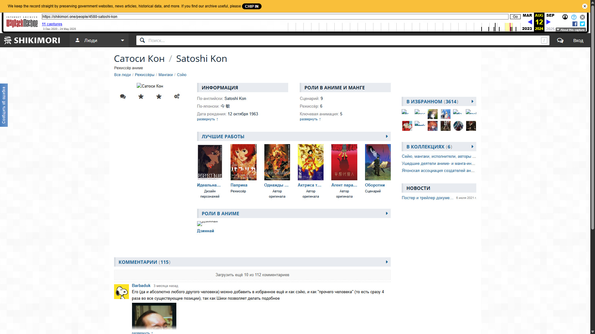Screen dimensions: 595x334
Task: Open the Люди section dropdown
Action: [99, 41]
